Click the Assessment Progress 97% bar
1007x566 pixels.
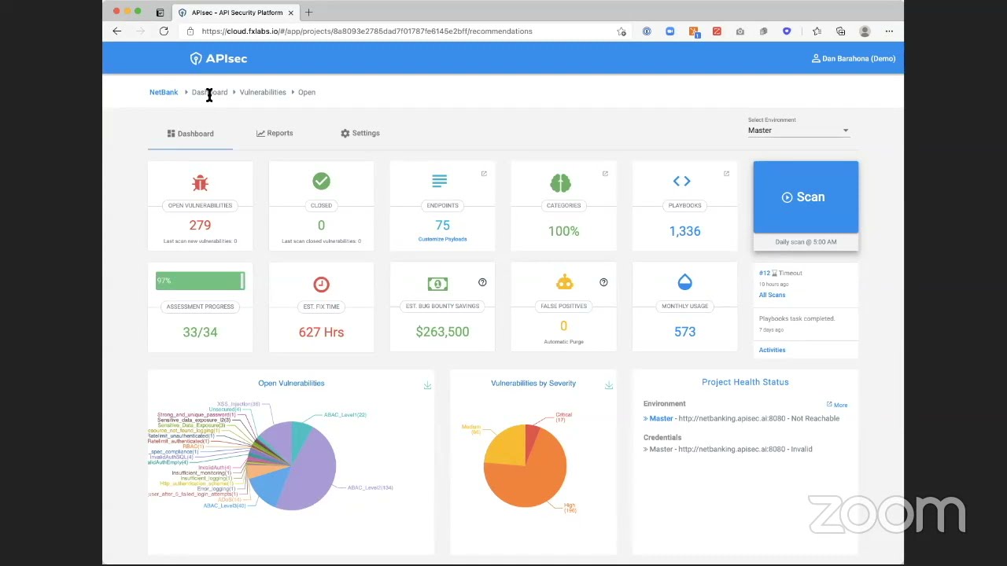(x=200, y=281)
